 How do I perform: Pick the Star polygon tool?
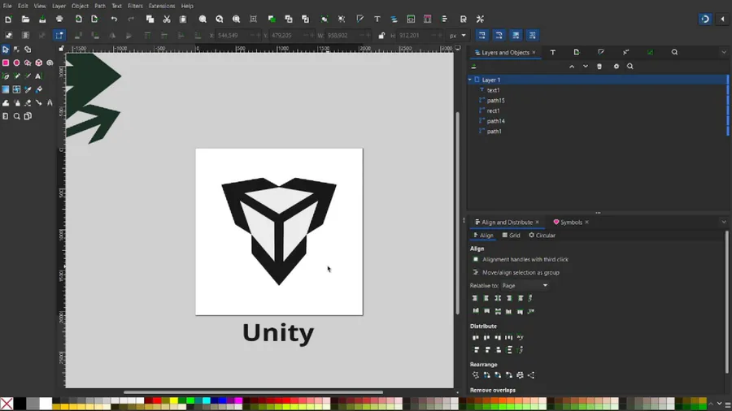(x=28, y=63)
